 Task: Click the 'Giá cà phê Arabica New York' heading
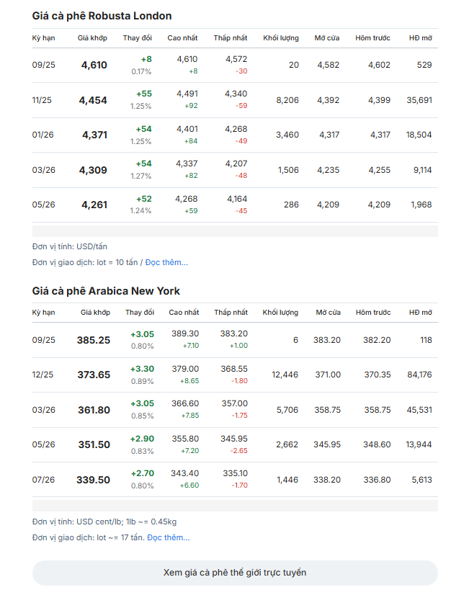106,291
